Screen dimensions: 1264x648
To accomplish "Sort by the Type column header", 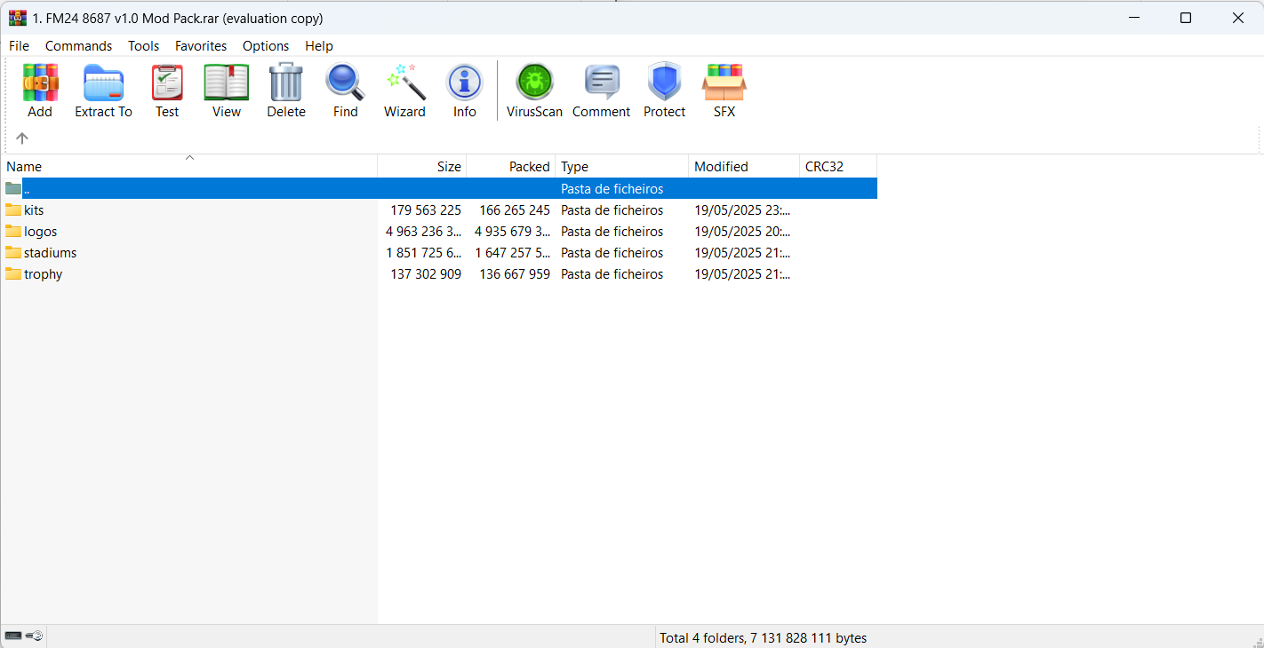I will [x=622, y=167].
